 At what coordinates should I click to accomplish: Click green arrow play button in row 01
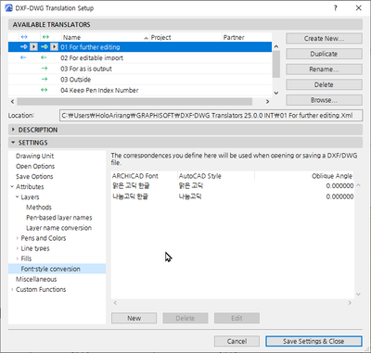coord(54,47)
